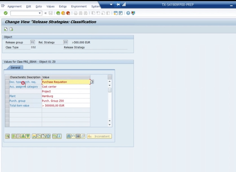The height and width of the screenshot is (172, 236).
Task: Click the Create New Session icon
Action: pyautogui.click(x=115, y=13)
